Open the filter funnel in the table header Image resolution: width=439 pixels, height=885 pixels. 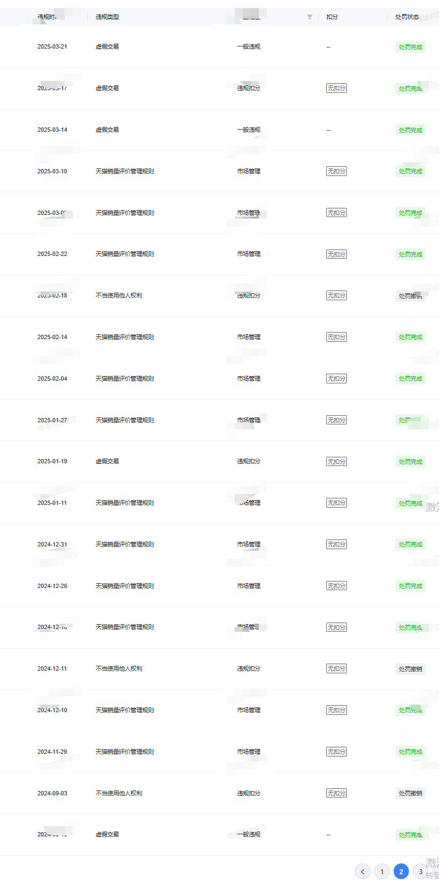coord(310,17)
